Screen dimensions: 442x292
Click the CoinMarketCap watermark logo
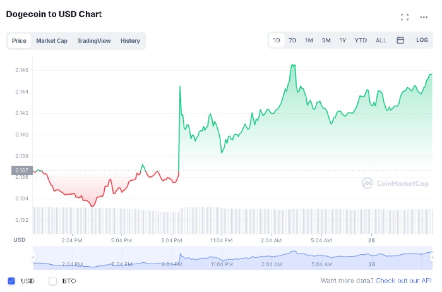pos(396,183)
